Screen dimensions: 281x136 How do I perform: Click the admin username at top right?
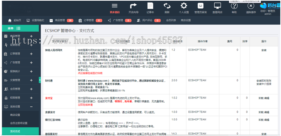click(x=268, y=14)
